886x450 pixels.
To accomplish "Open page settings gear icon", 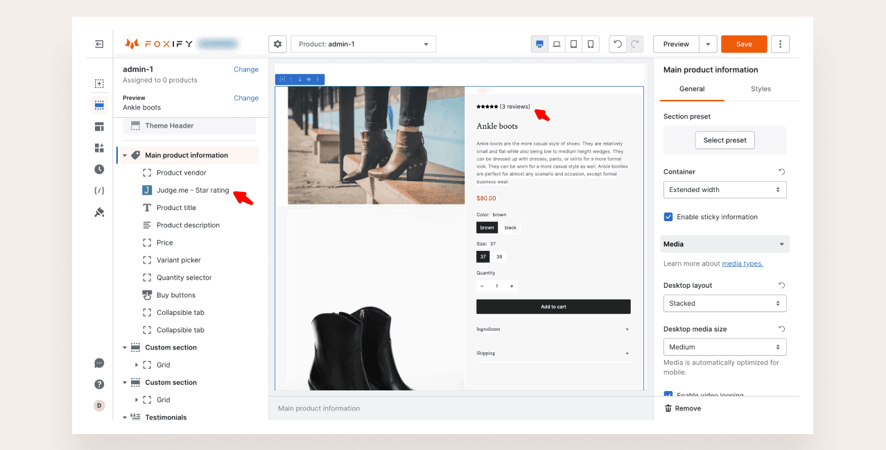I will 277,44.
